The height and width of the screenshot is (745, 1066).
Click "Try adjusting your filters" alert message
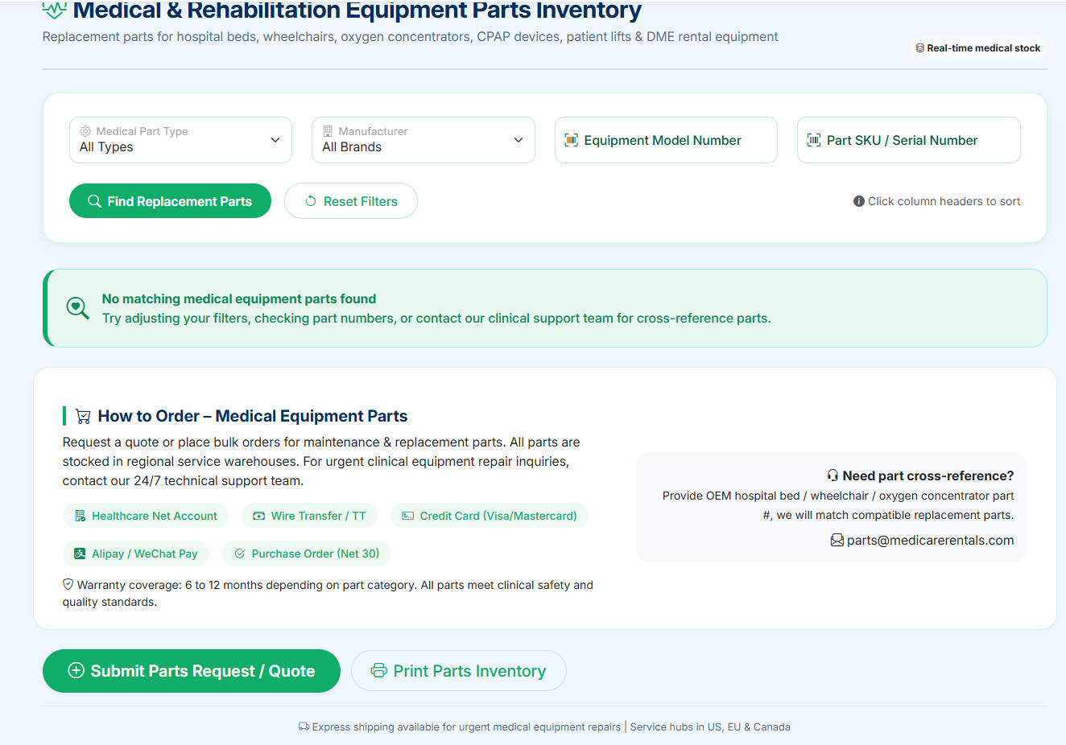(436, 318)
